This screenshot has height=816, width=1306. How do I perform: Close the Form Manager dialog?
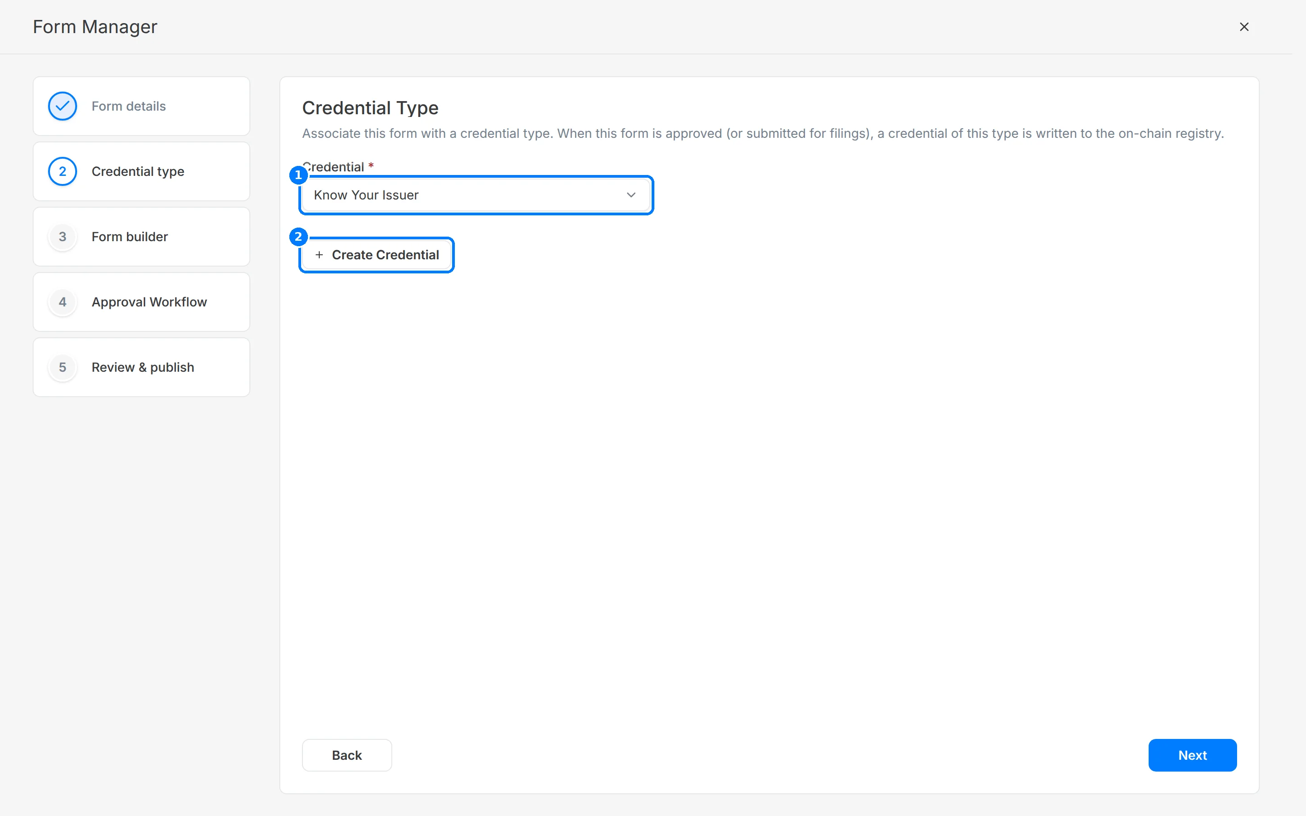(1244, 26)
